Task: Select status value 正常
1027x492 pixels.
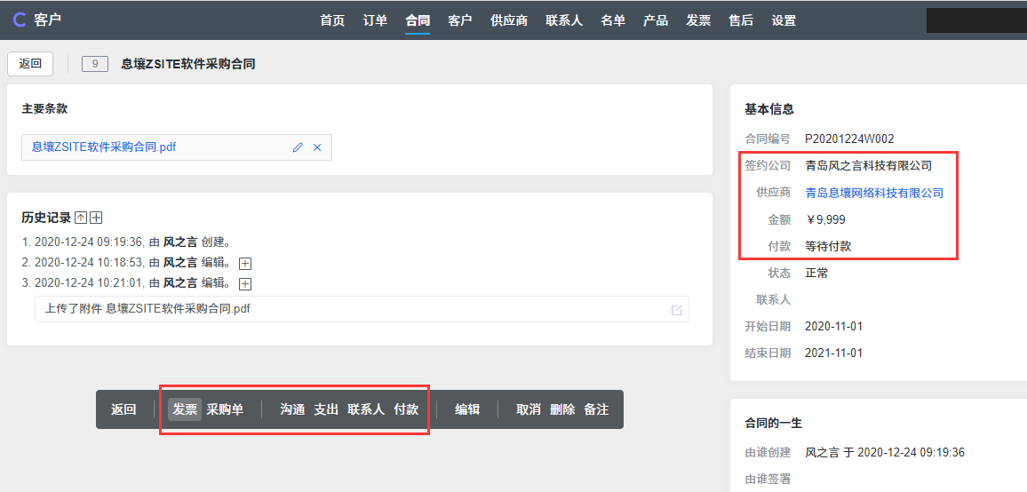Action: (816, 274)
